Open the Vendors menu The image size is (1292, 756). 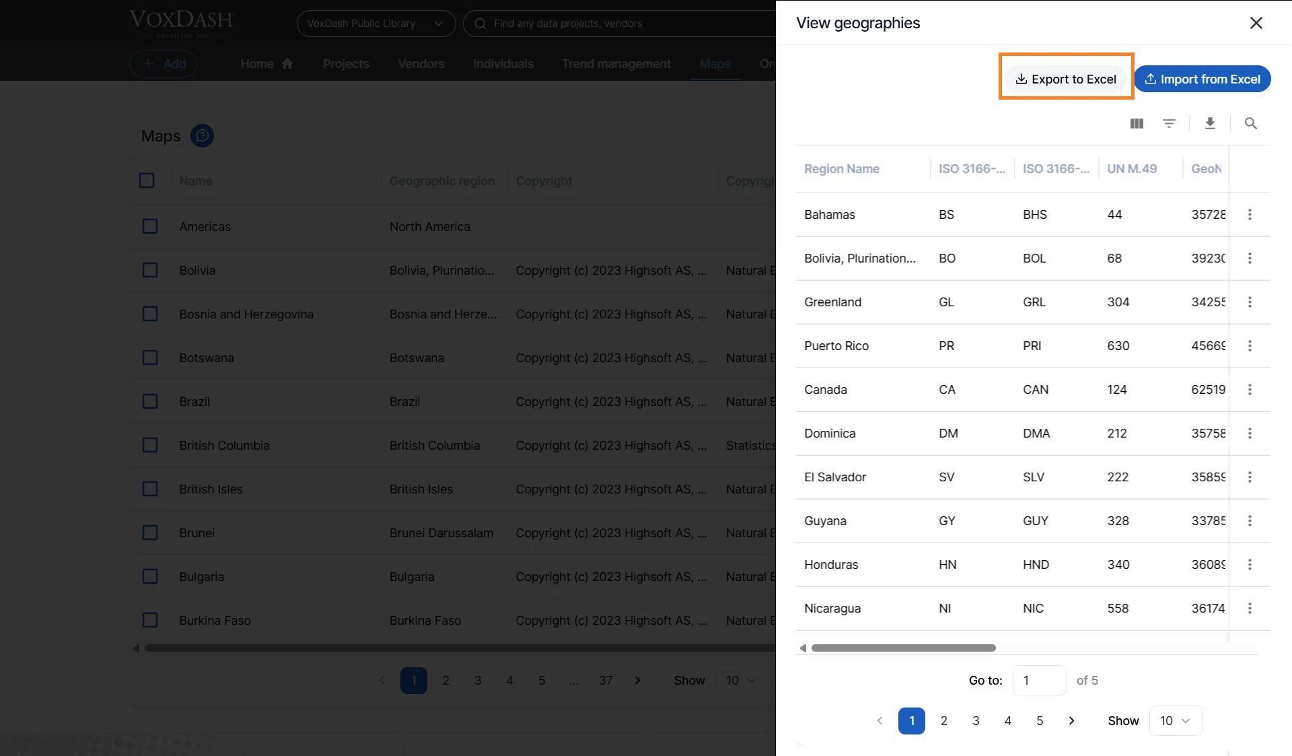coord(421,64)
